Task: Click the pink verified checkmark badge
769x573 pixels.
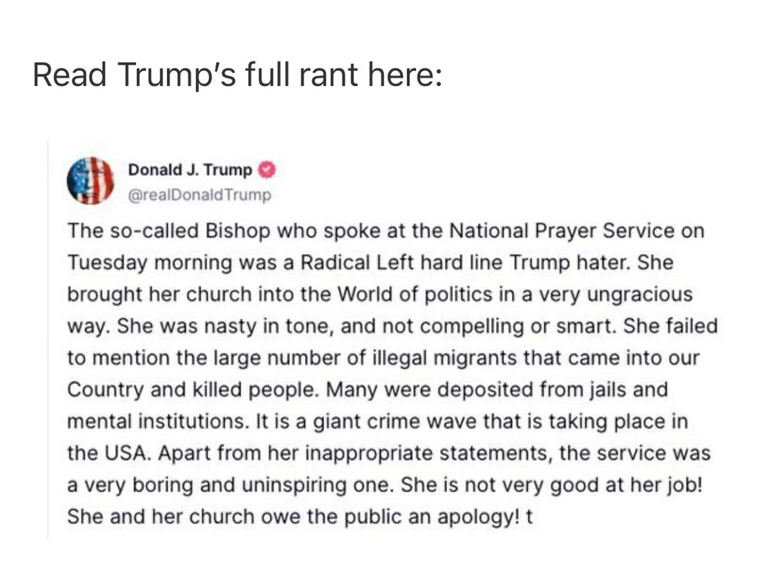Action: 267,170
